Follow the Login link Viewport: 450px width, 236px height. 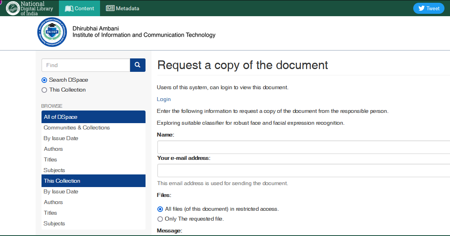tap(164, 99)
